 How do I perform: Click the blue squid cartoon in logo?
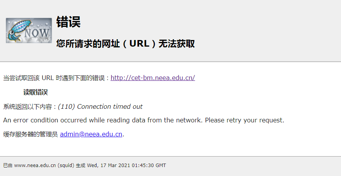[18, 31]
